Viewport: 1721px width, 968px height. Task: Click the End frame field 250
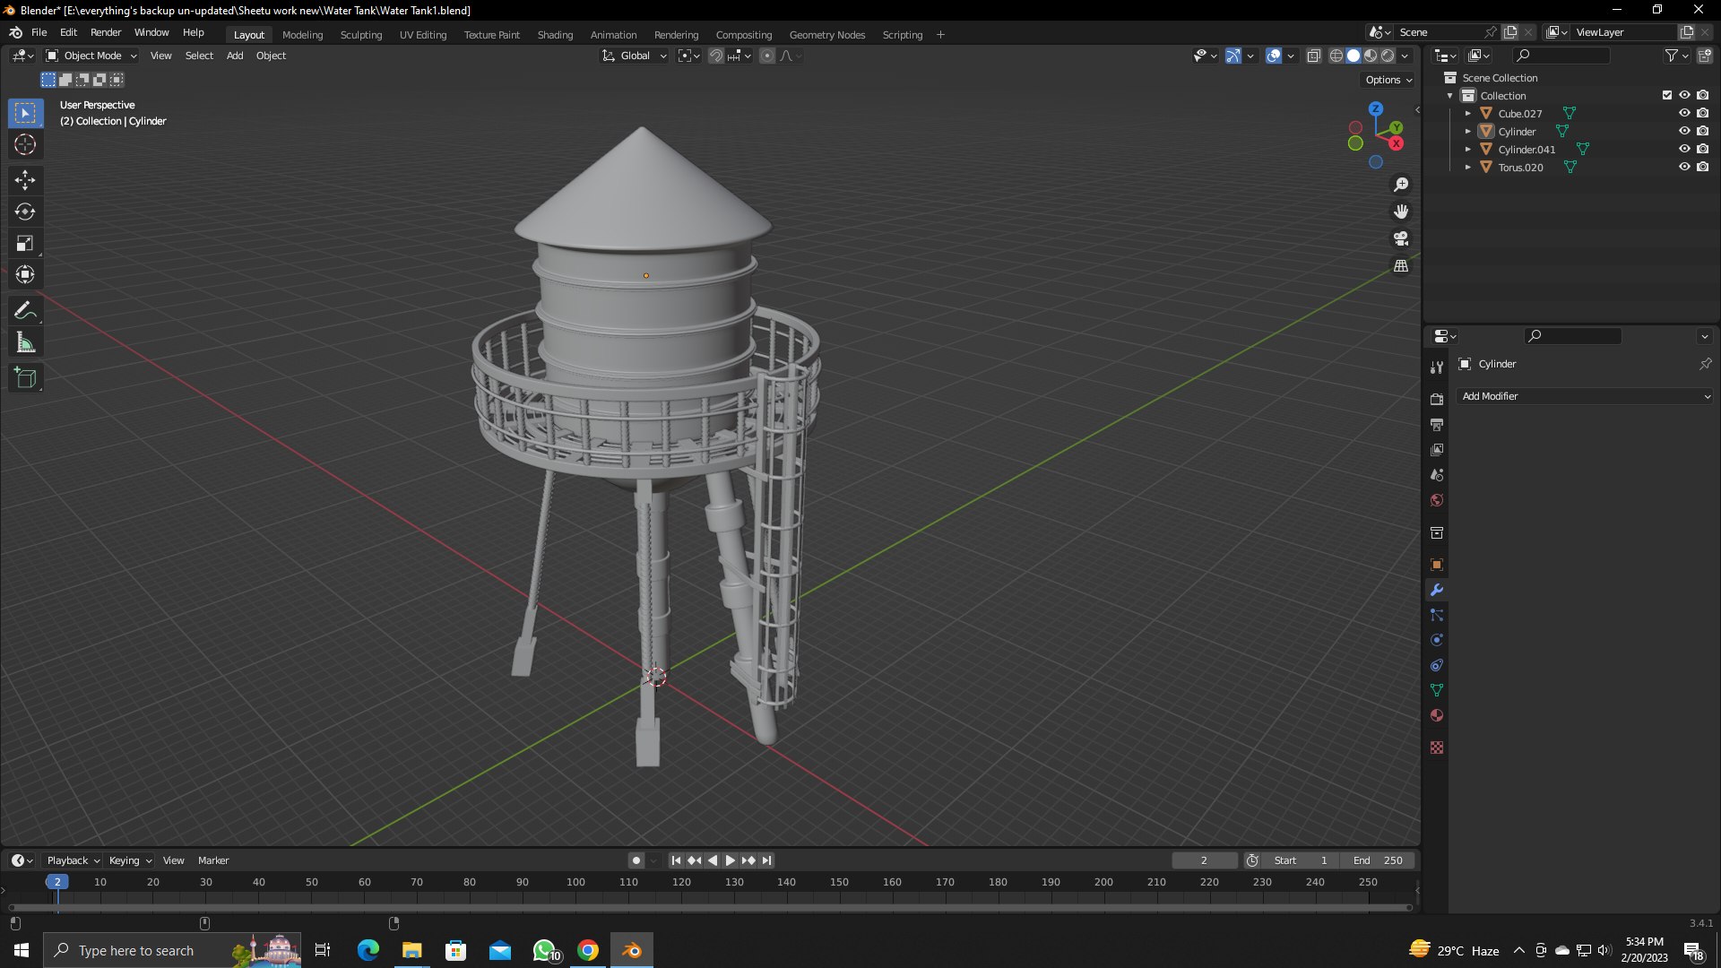click(1379, 860)
